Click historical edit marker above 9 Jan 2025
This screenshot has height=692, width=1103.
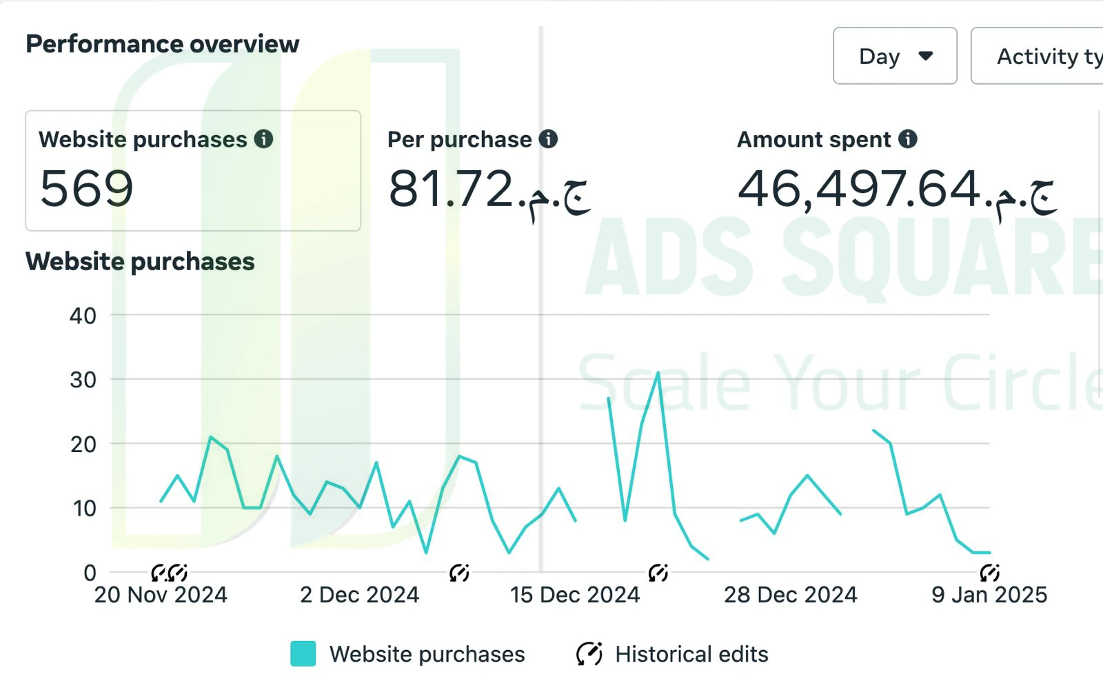(990, 573)
